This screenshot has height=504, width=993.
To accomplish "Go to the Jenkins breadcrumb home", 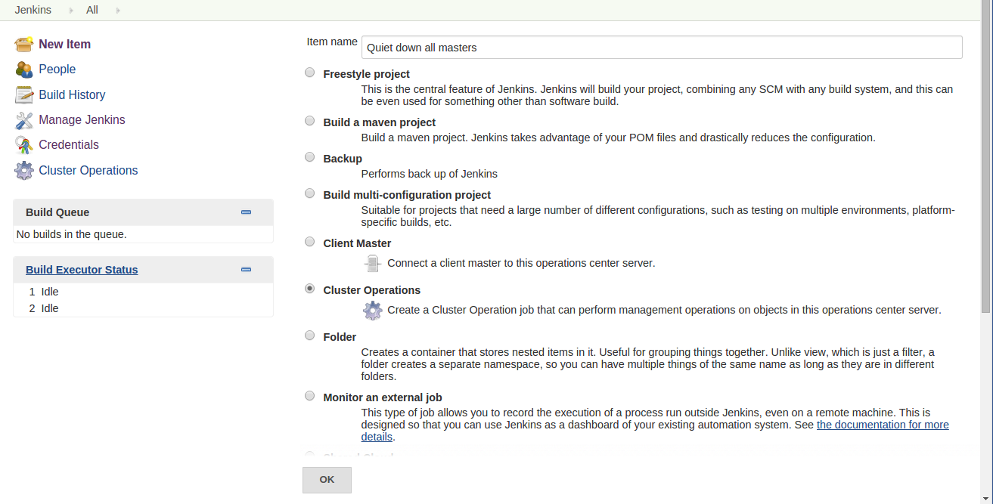I will point(33,10).
